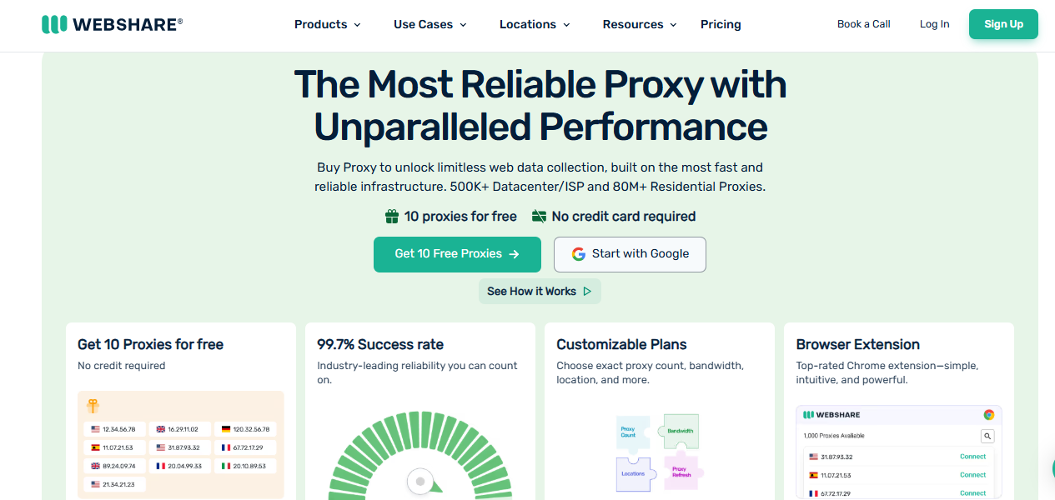Click Connect for proxy 31.87.93.32
The width and height of the screenshot is (1055, 500).
(x=972, y=457)
